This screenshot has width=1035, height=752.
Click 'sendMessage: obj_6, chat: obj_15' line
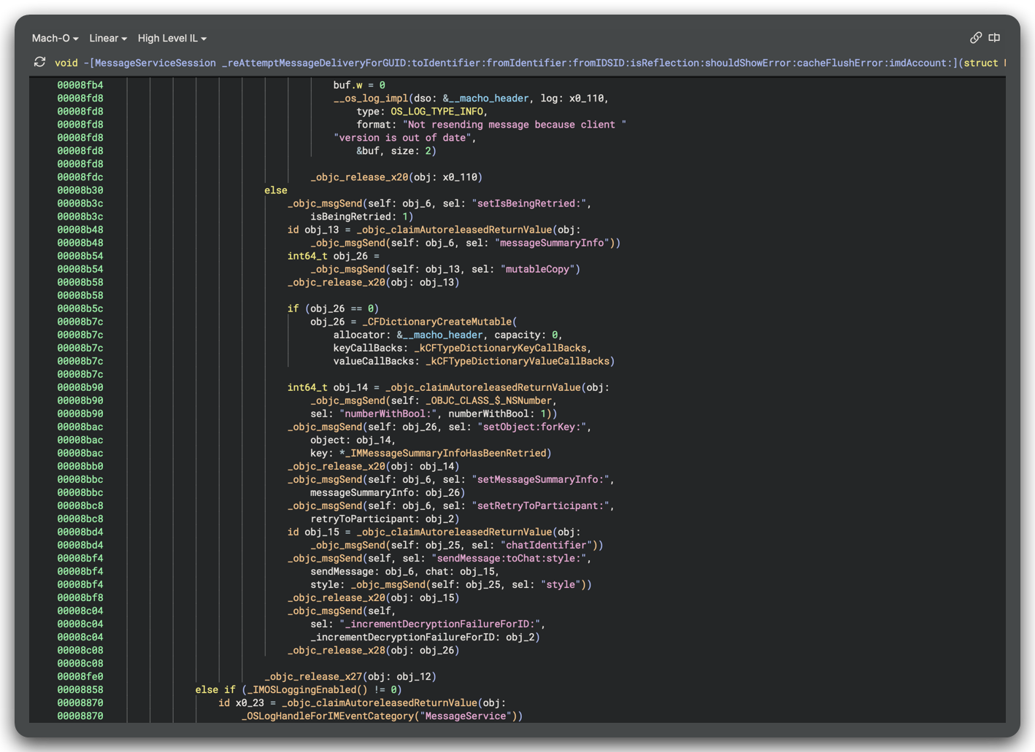pos(405,571)
